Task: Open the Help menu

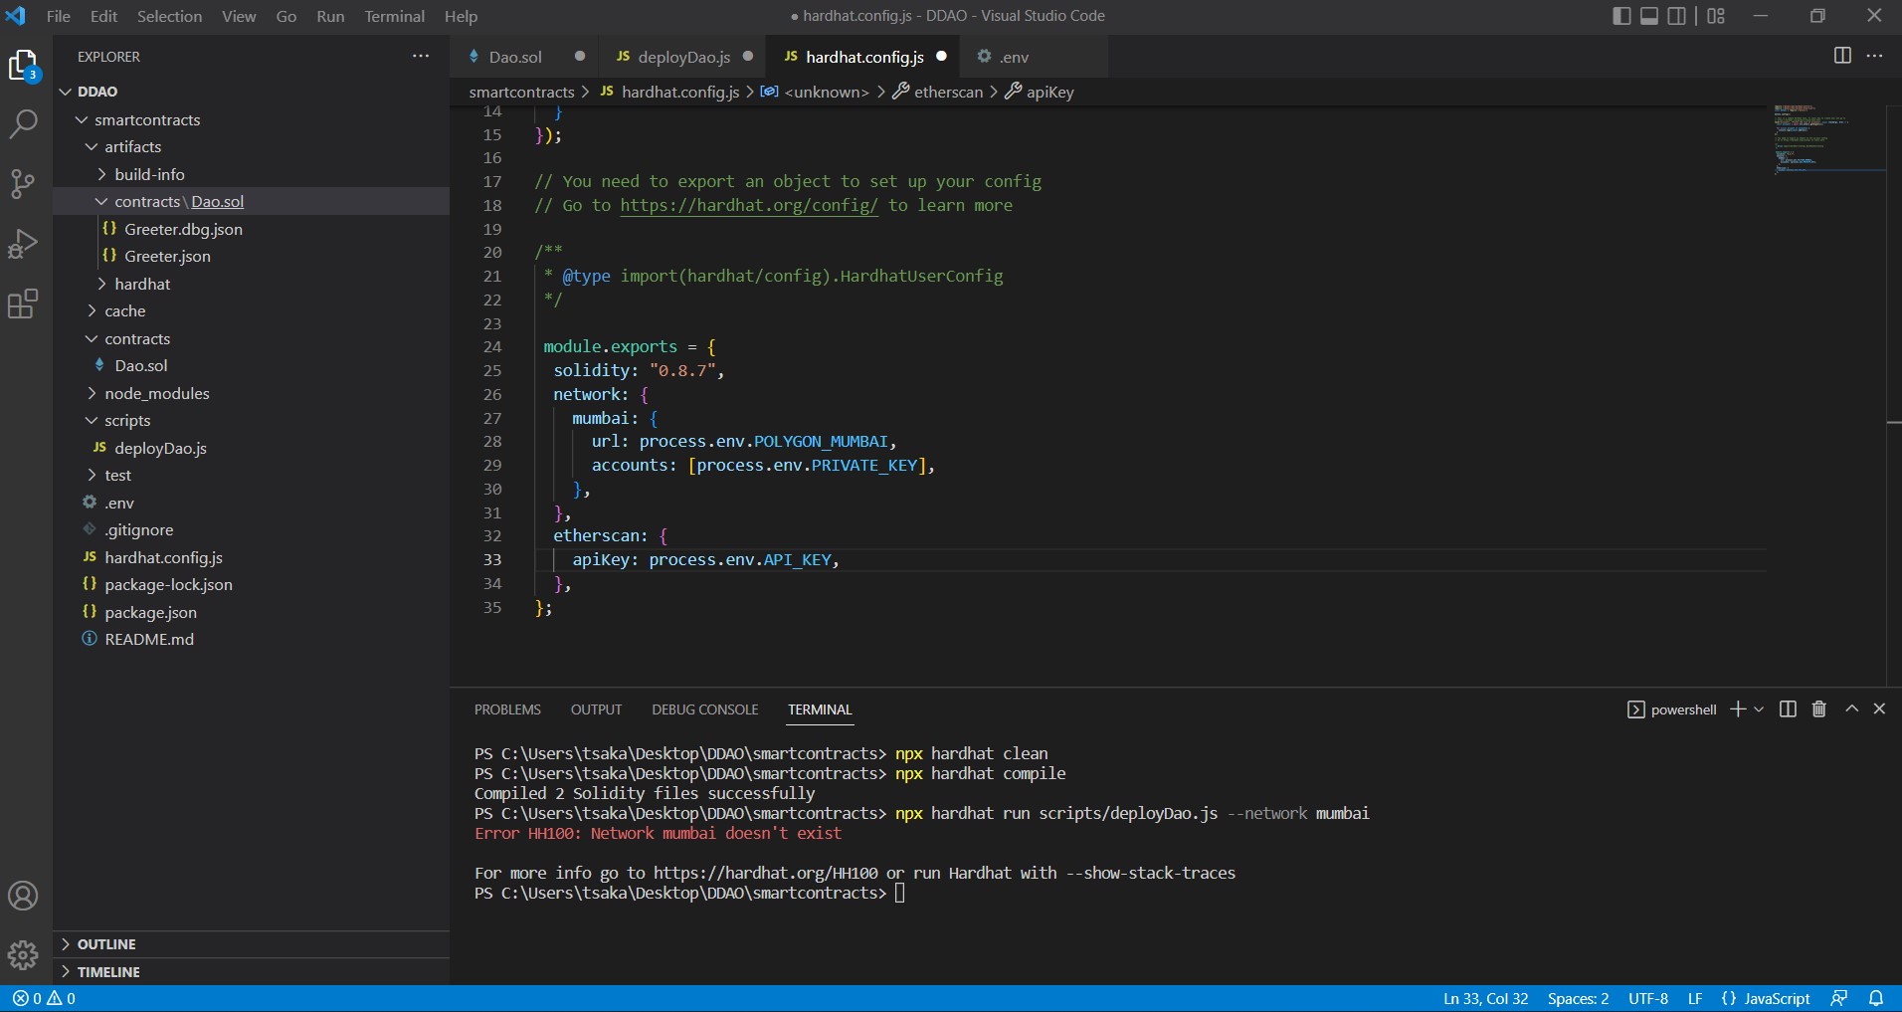Action: point(461,16)
